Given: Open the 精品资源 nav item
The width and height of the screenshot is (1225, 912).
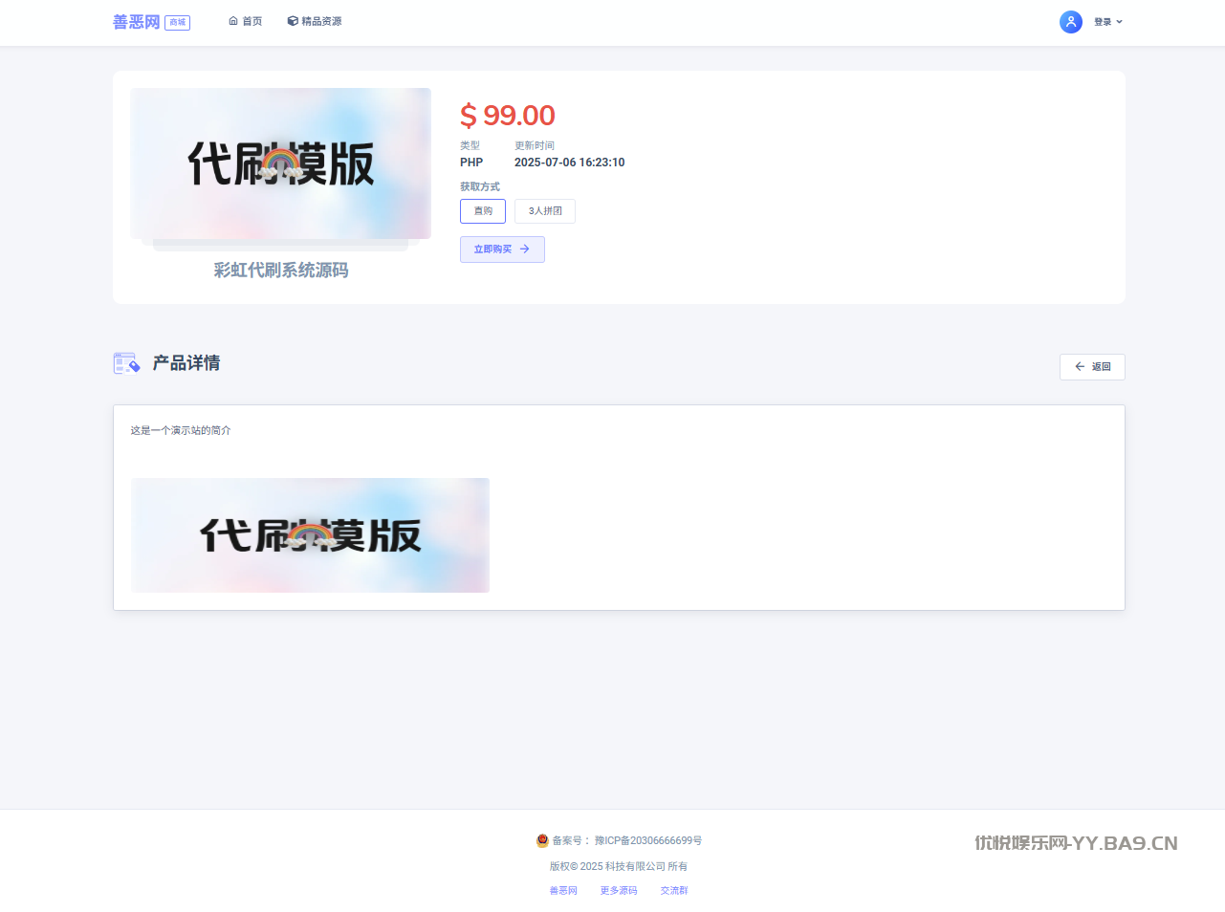Looking at the screenshot, I should pyautogui.click(x=321, y=21).
